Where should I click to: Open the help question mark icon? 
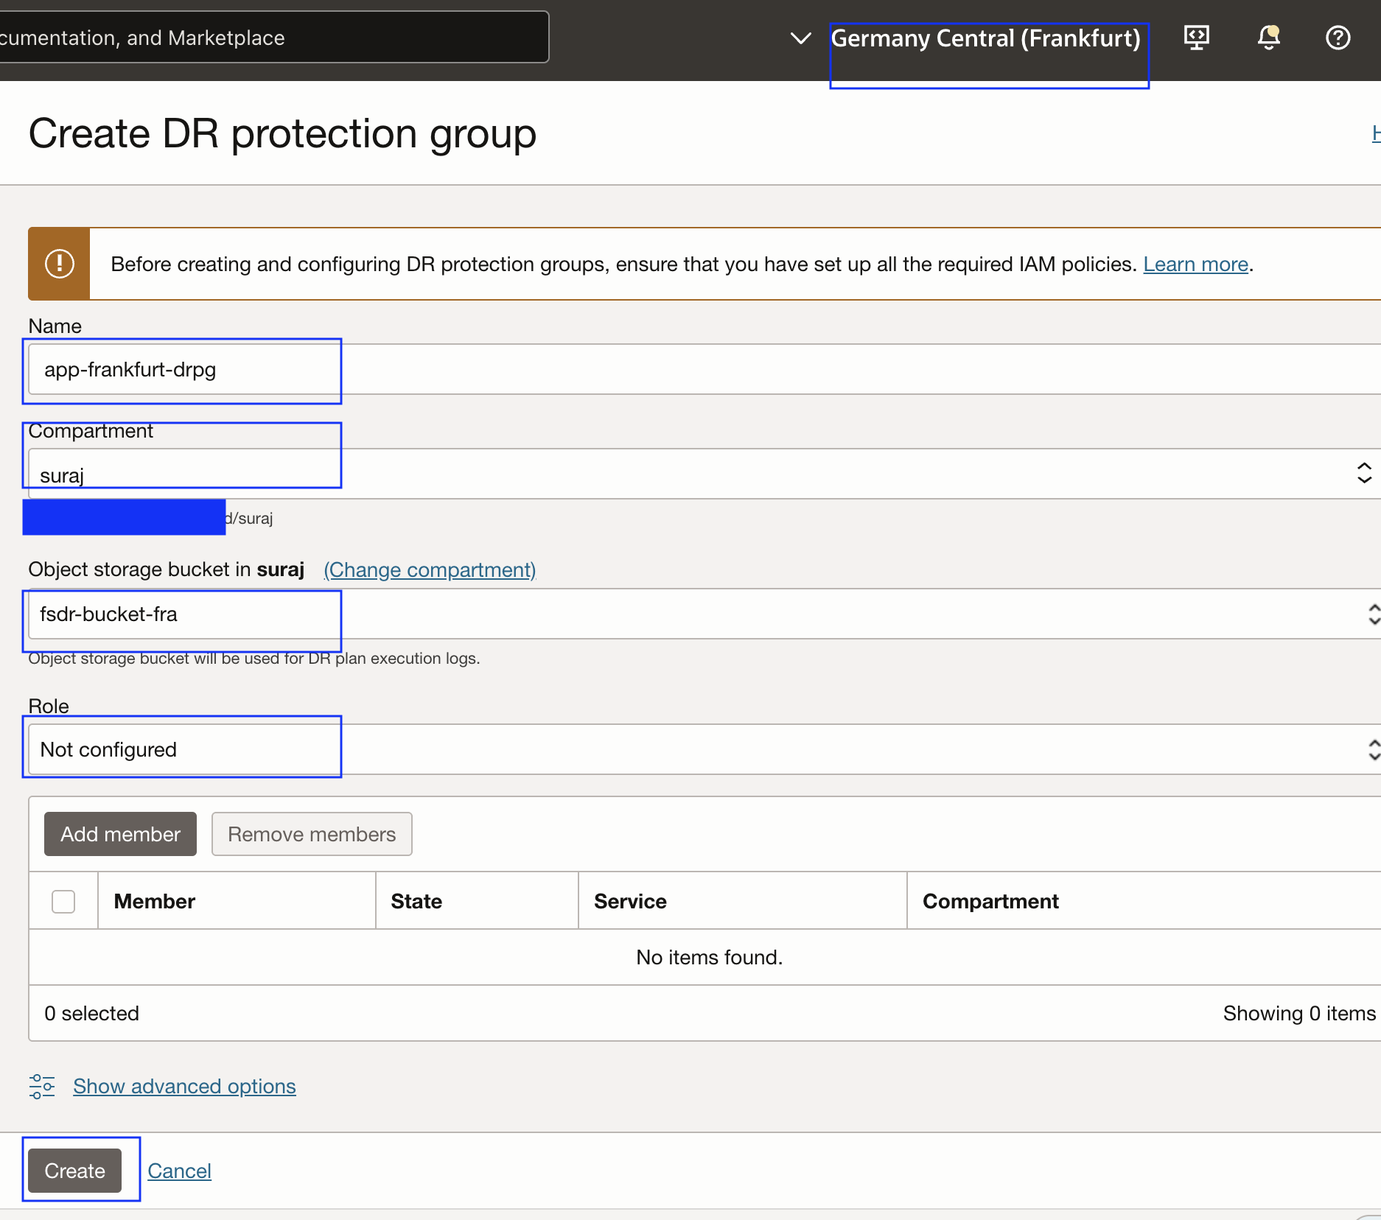pyautogui.click(x=1338, y=37)
